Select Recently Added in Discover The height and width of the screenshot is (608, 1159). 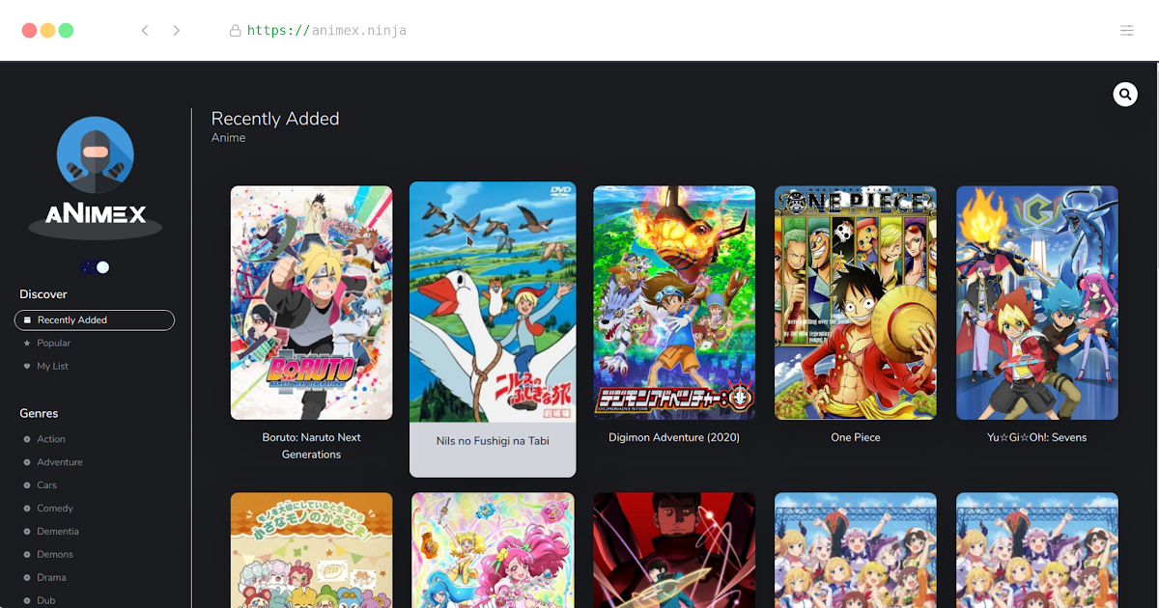click(95, 320)
